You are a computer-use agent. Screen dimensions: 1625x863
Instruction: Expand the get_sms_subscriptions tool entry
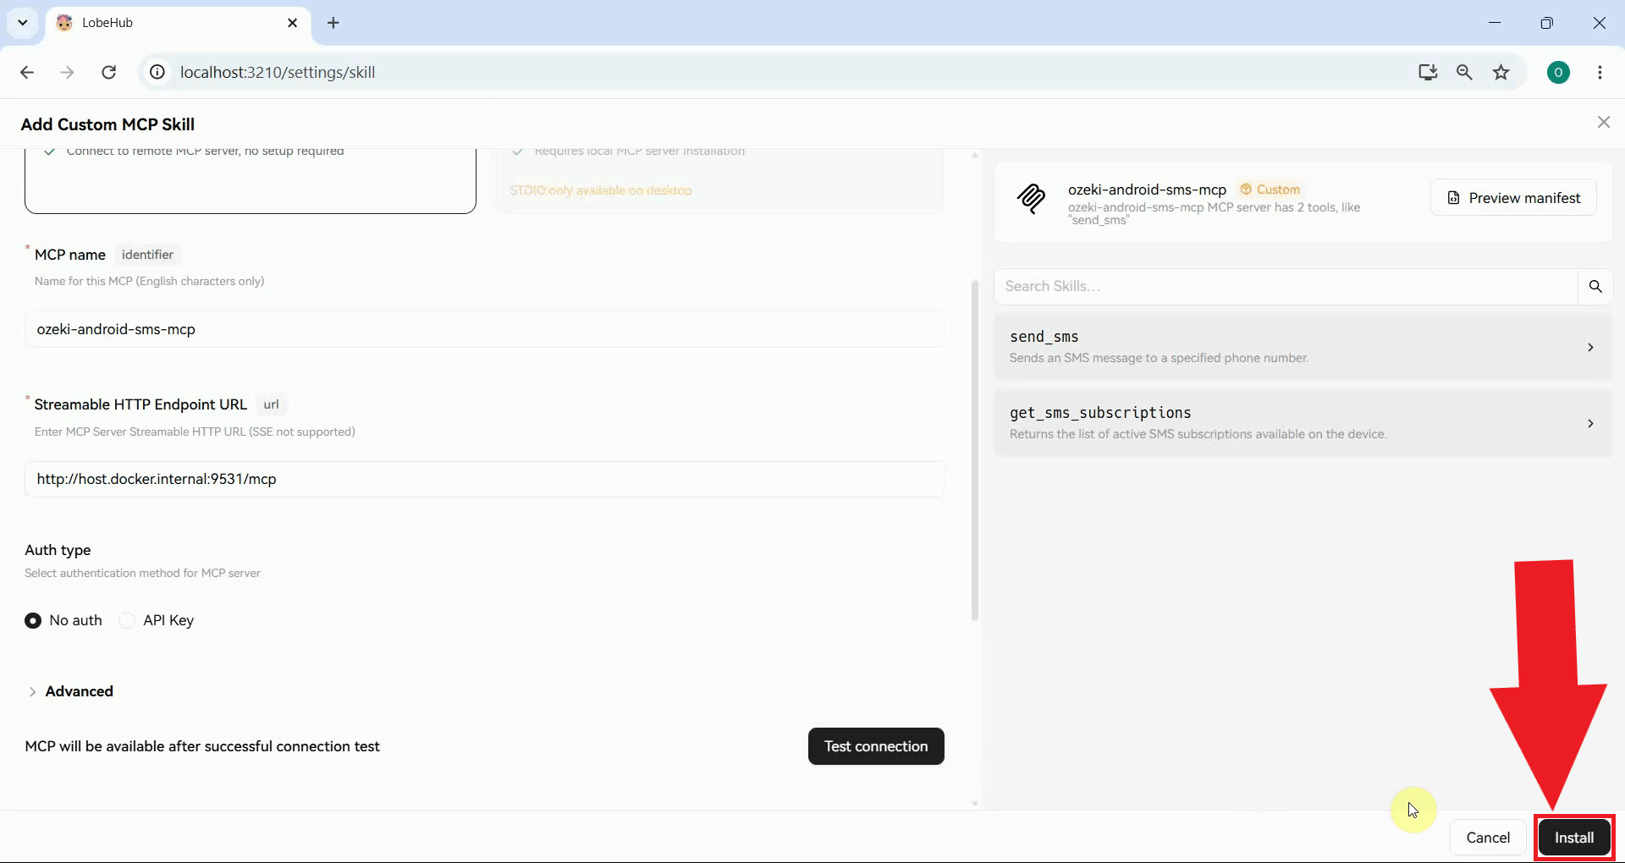pyautogui.click(x=1303, y=423)
